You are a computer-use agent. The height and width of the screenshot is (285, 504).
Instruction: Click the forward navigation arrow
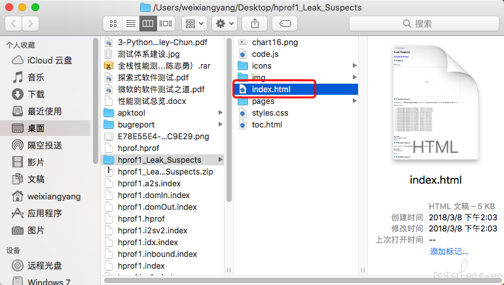(31, 24)
